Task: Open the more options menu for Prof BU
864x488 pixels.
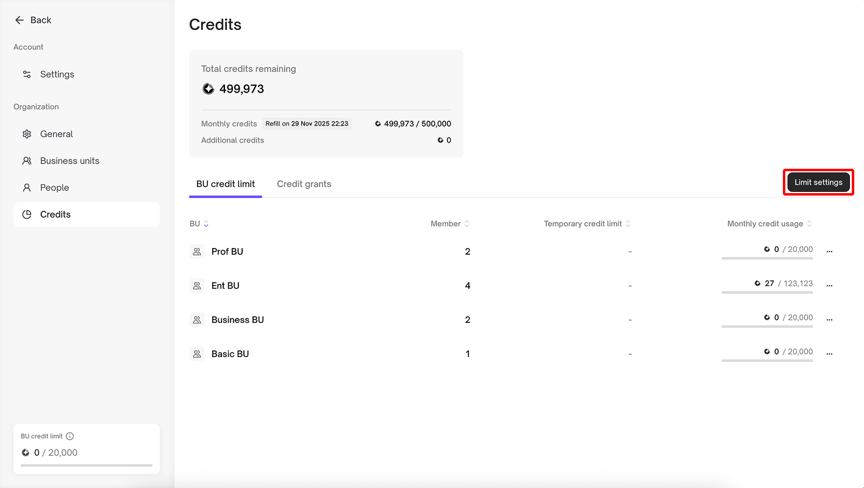Action: pos(829,250)
